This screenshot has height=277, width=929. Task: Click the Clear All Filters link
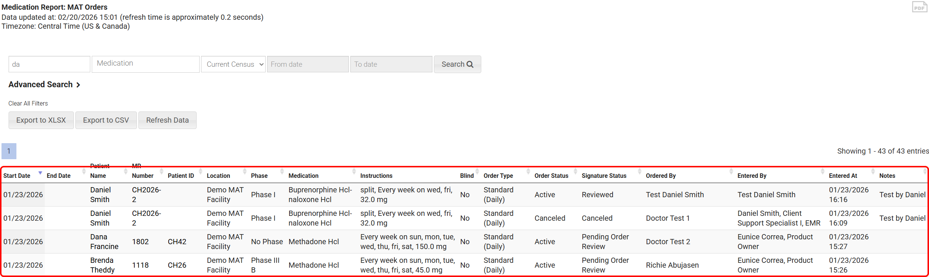pos(28,103)
